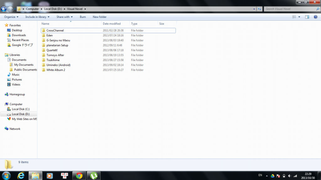
Task: Open Windows Media Player from taskbar
Action: 50,176
